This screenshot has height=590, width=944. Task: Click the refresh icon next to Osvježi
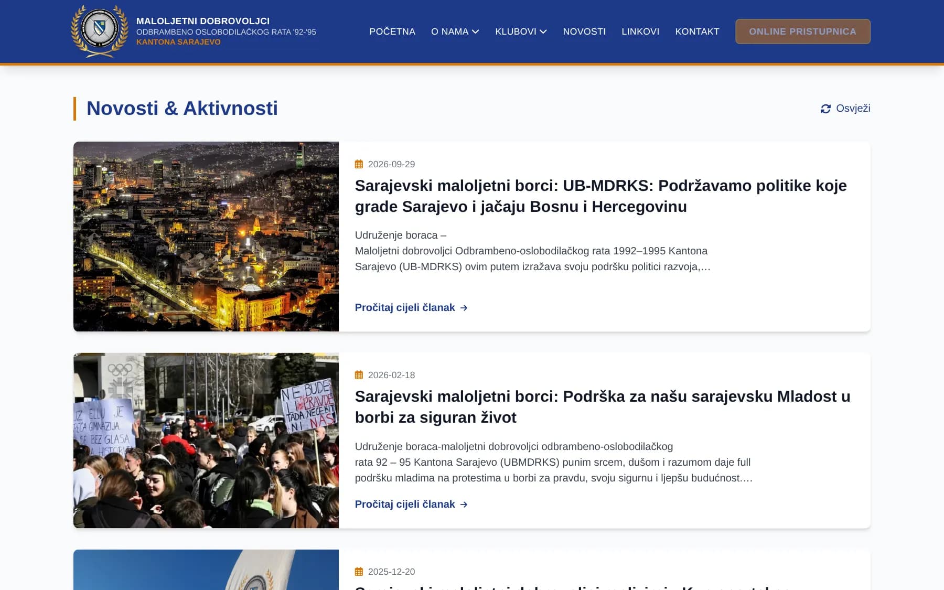coord(825,109)
